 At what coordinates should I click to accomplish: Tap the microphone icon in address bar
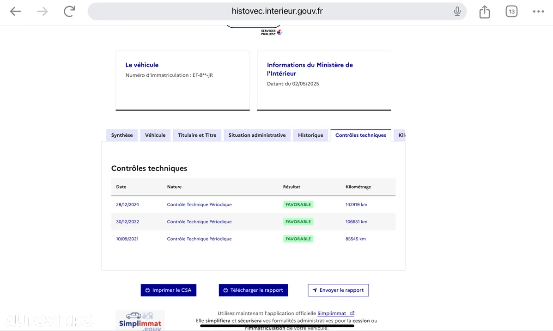tap(457, 11)
